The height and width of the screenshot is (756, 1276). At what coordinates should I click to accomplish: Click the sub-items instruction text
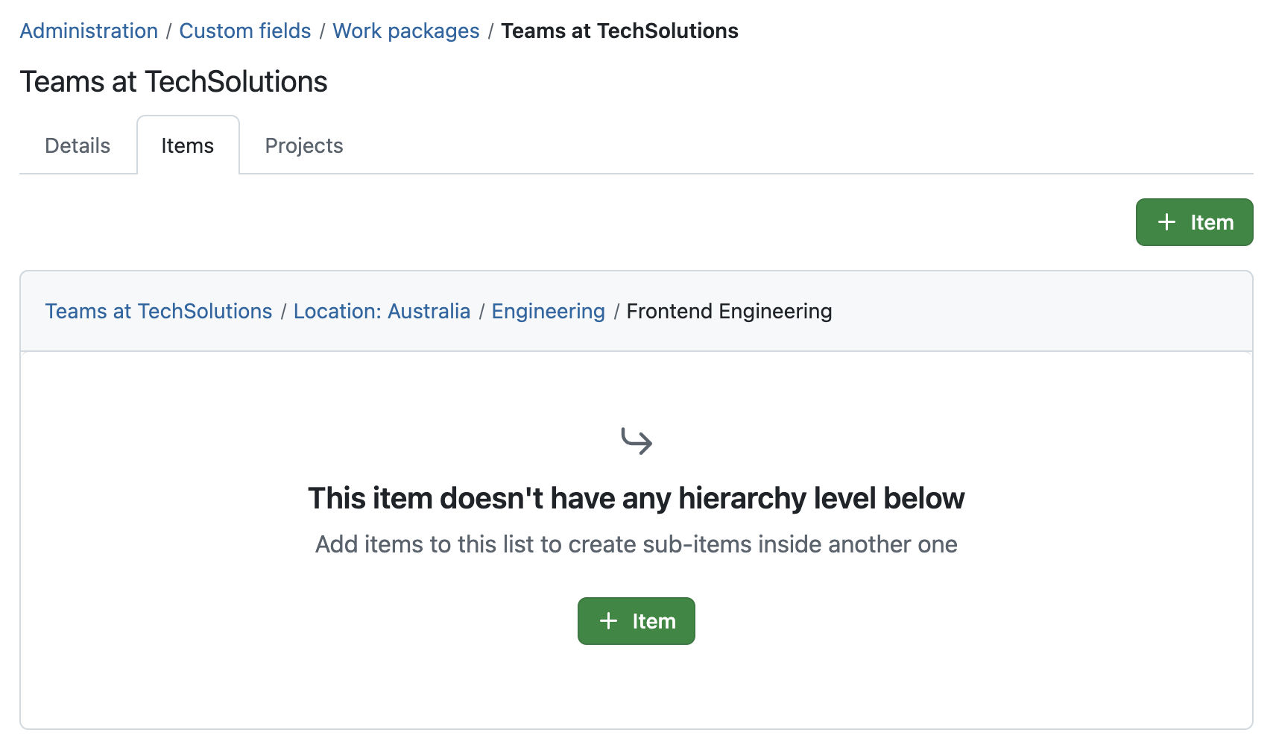tap(636, 544)
